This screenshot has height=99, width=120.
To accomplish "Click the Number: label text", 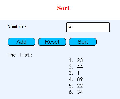I will tap(17, 27).
